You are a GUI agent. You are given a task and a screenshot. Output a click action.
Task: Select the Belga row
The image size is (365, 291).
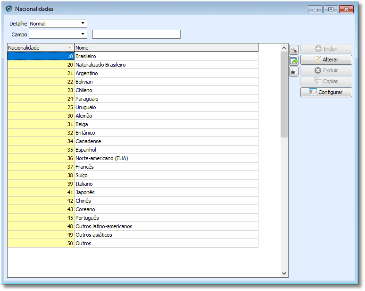point(133,124)
